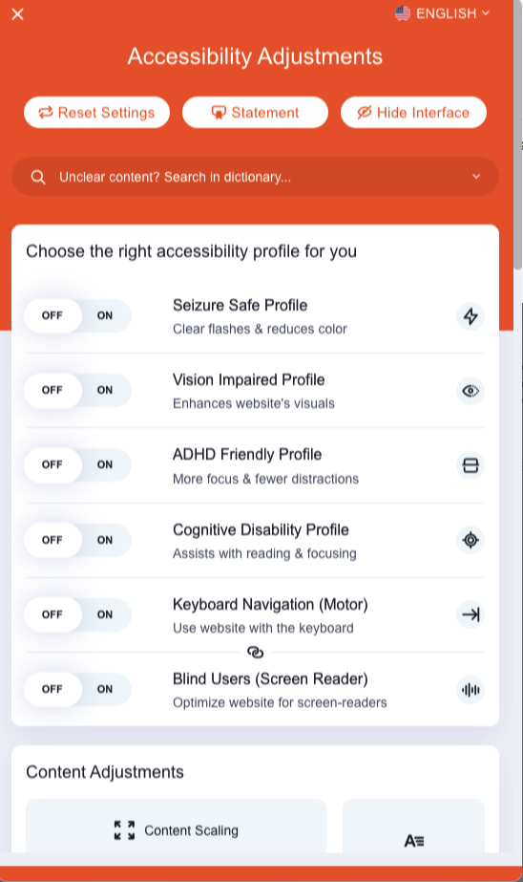Click the Seizure Safe Profile lightning icon
This screenshot has width=523, height=882.
pos(471,316)
